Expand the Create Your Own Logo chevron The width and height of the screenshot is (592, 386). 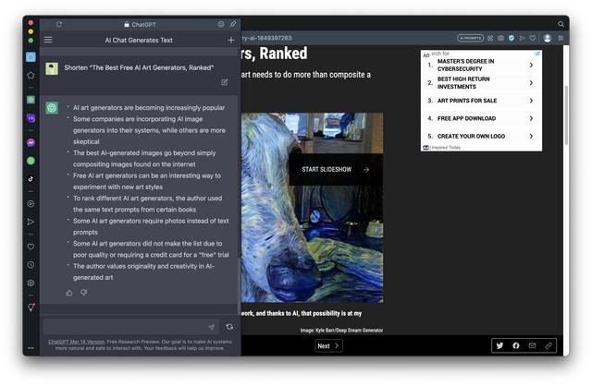[x=531, y=136]
